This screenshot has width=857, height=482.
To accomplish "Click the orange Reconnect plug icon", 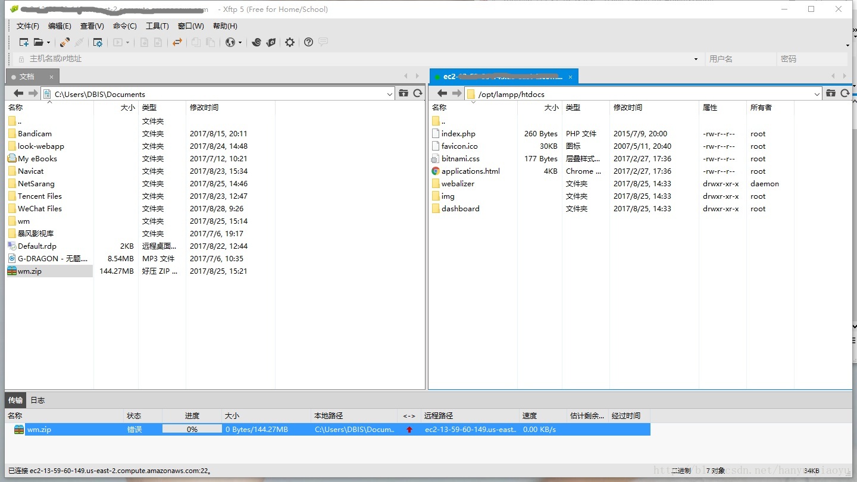I will (65, 42).
